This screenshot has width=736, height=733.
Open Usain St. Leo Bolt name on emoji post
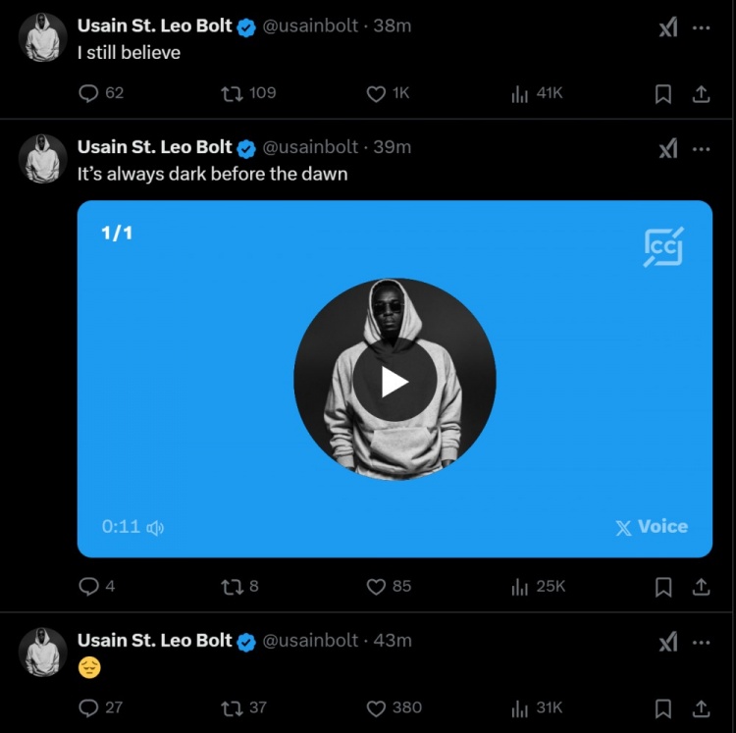[155, 641]
